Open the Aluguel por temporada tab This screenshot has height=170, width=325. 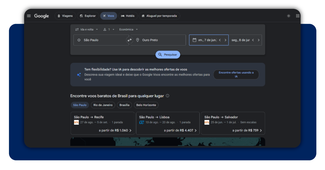159,16
